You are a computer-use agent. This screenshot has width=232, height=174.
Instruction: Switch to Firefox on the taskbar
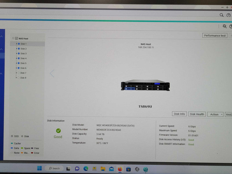120,169
